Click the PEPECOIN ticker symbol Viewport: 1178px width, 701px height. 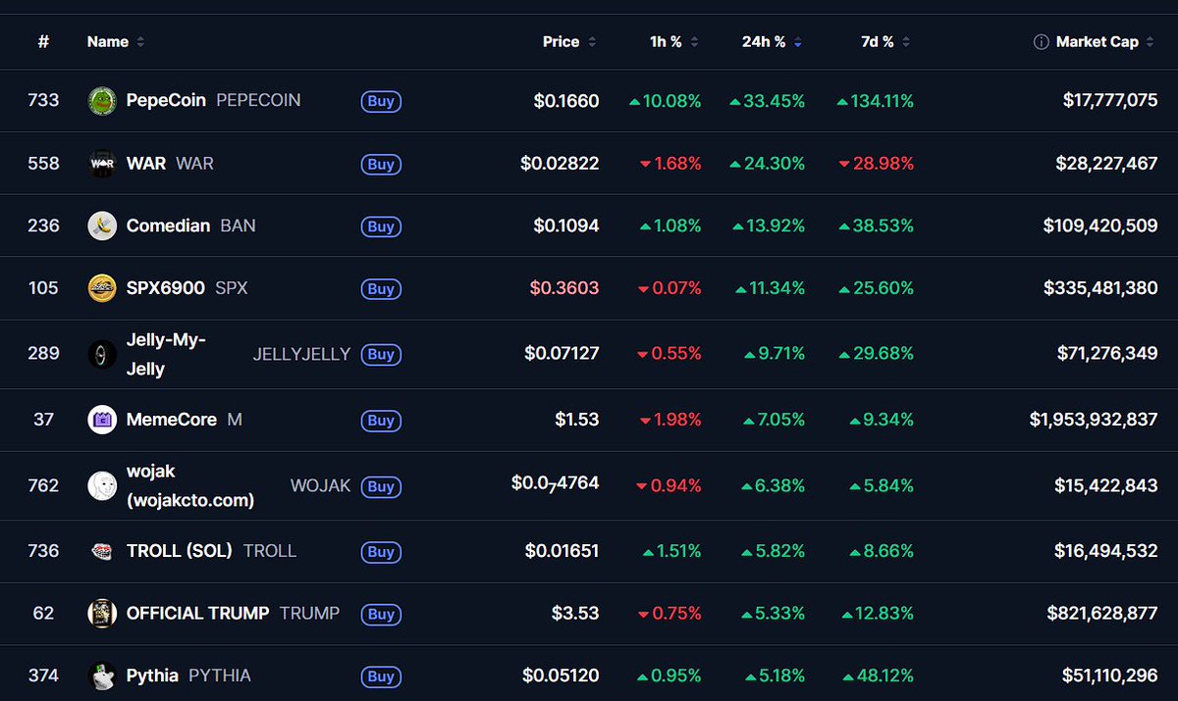click(258, 100)
